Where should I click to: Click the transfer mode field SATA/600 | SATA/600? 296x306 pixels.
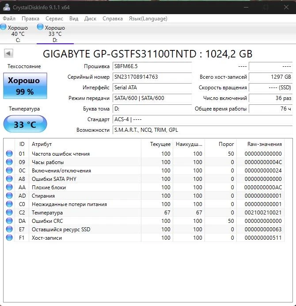pos(152,98)
